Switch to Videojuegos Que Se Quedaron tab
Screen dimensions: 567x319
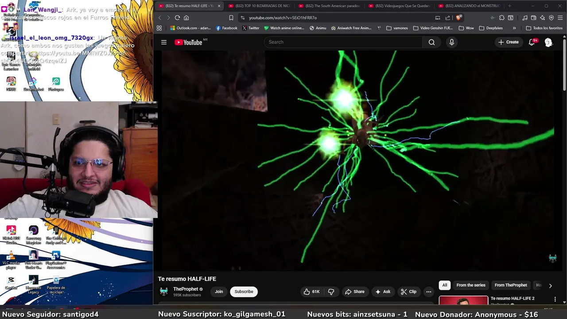[399, 6]
